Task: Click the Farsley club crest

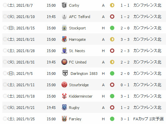Action: (x=64, y=119)
